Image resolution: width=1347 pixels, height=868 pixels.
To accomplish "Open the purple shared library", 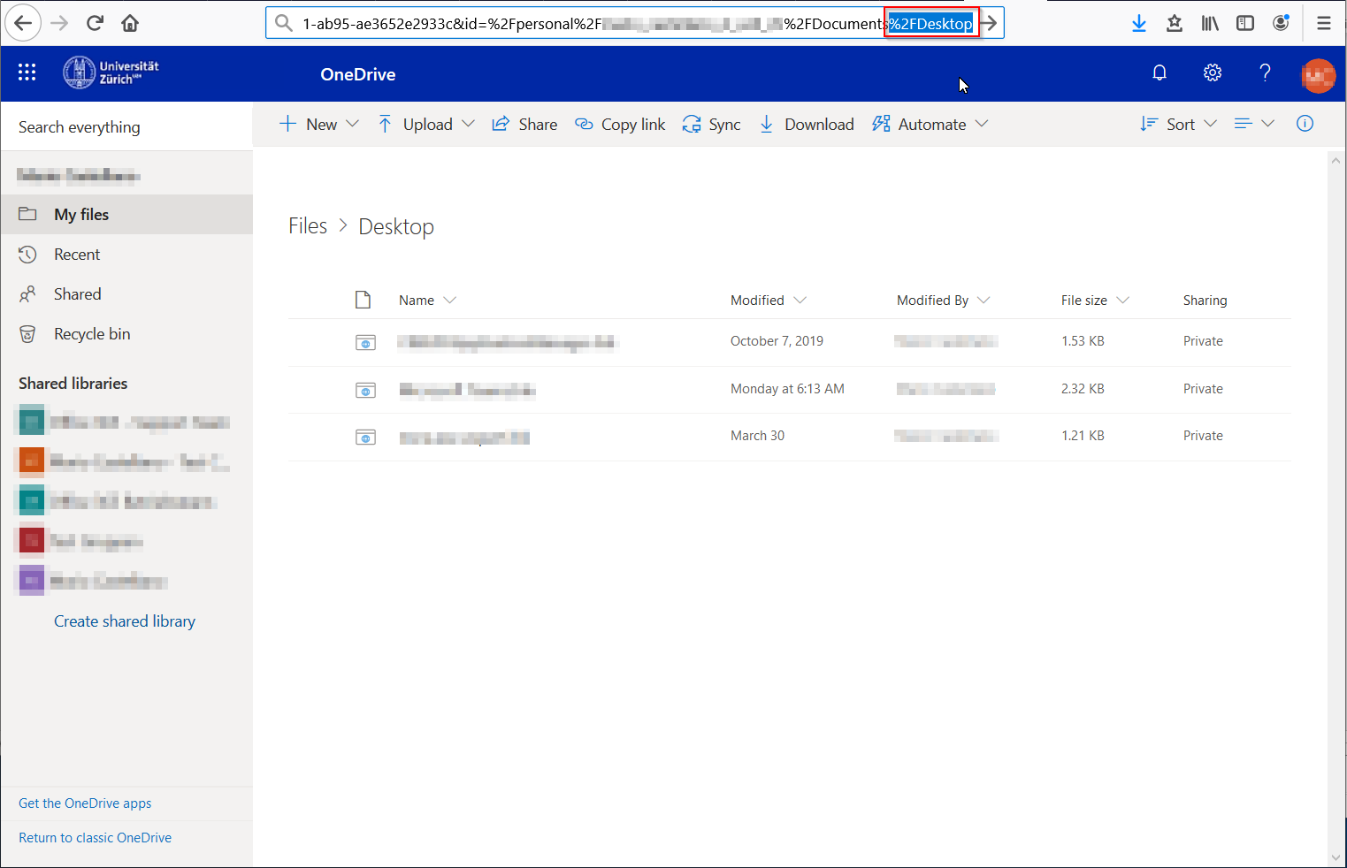I will (x=93, y=580).
